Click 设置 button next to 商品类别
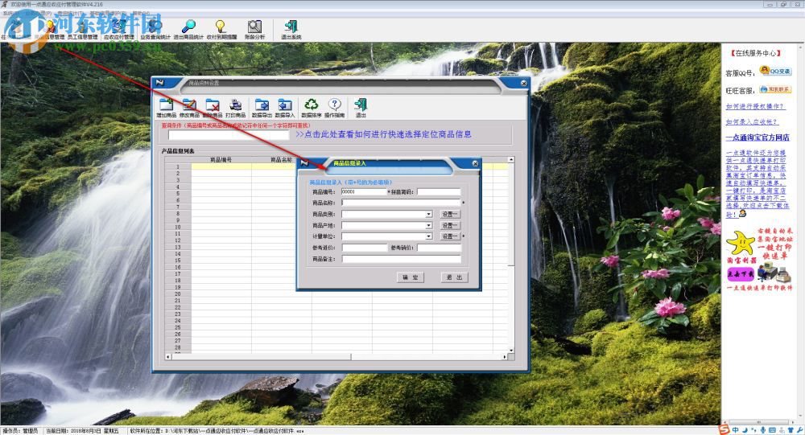805x435 pixels. point(450,214)
